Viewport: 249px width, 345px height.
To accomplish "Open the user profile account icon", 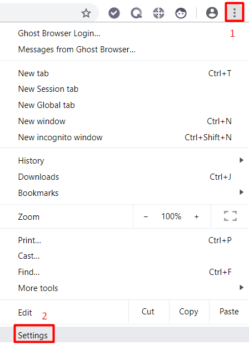I will click(212, 13).
